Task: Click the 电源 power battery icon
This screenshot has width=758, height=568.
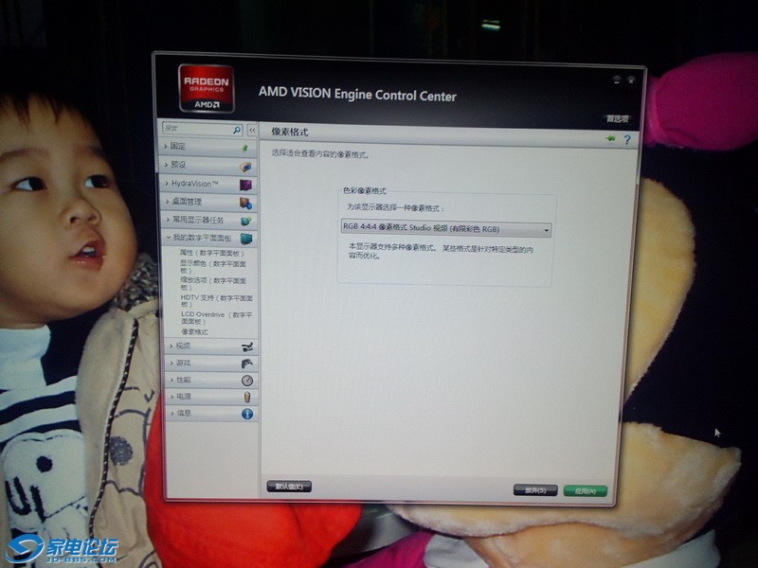Action: (247, 397)
